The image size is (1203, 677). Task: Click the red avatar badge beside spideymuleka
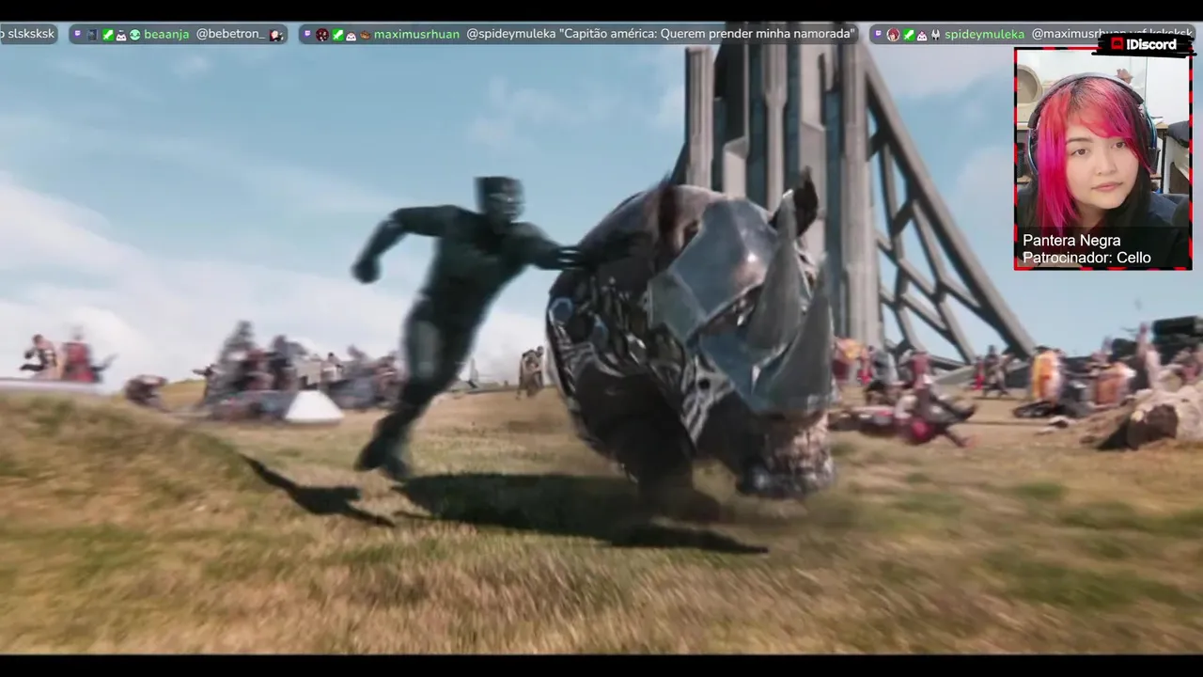pyautogui.click(x=893, y=34)
